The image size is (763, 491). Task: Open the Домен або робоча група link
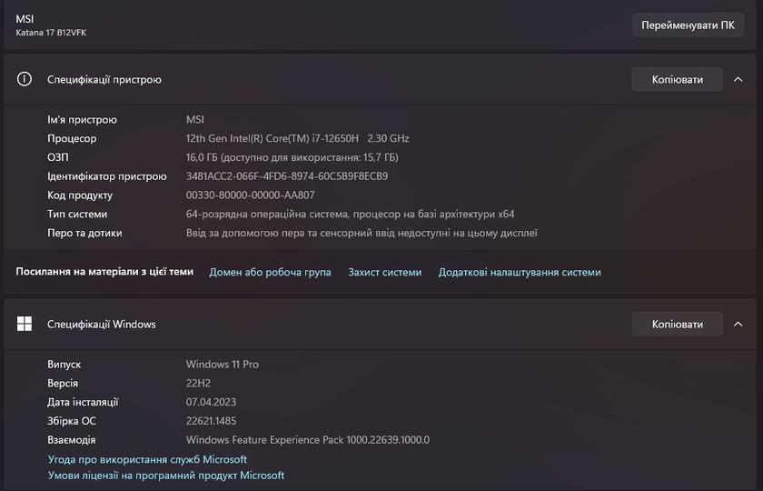click(270, 272)
